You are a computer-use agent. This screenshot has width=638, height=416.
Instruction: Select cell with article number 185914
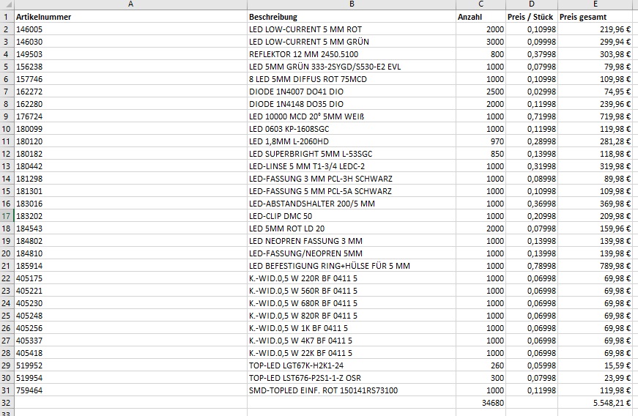pyautogui.click(x=130, y=266)
